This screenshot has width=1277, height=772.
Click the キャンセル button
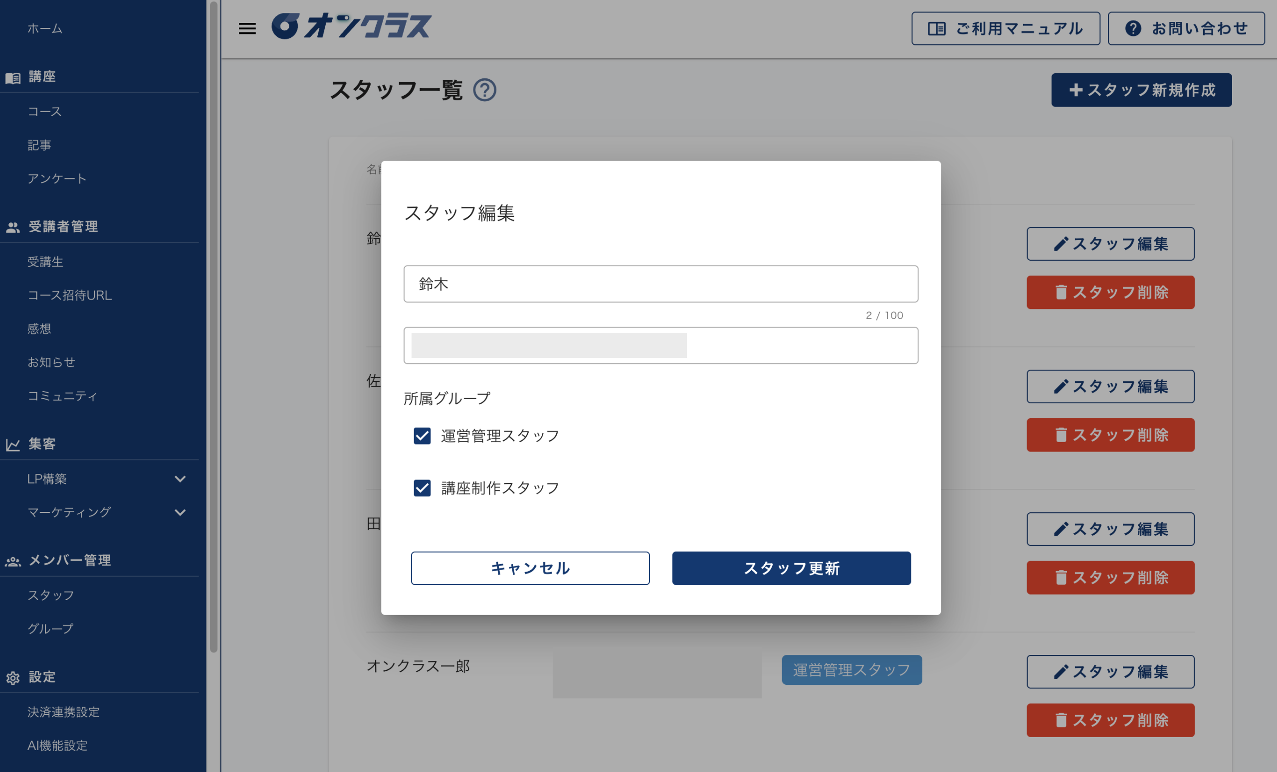[530, 568]
